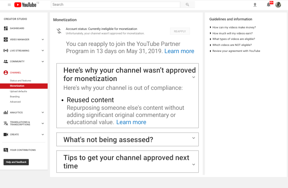Viewport: 288px width, 188px height.
Task: Click the Create camera icon
Action: pyautogui.click(x=6, y=135)
